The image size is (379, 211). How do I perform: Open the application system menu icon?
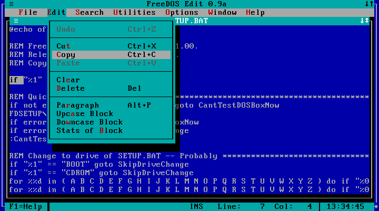click(x=12, y=4)
